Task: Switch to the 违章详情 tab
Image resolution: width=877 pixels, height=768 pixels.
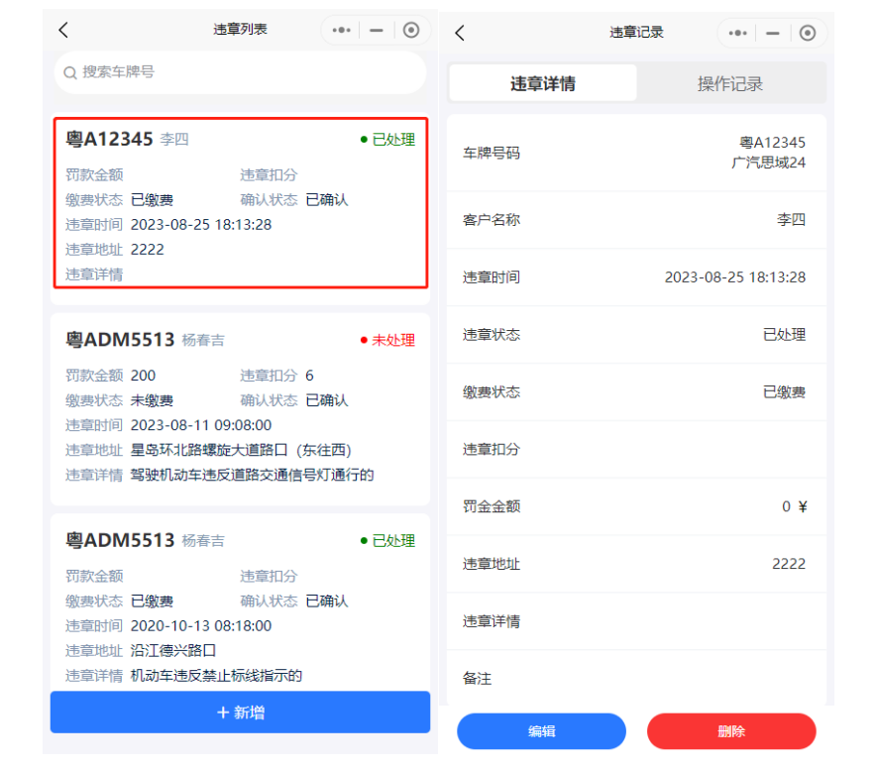Action: pos(542,83)
